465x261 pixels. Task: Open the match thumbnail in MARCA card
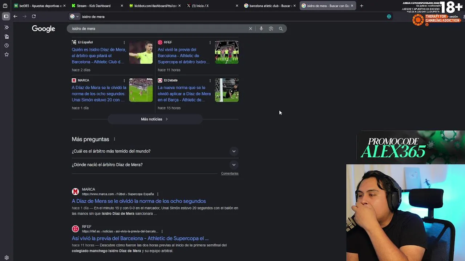[x=141, y=90]
